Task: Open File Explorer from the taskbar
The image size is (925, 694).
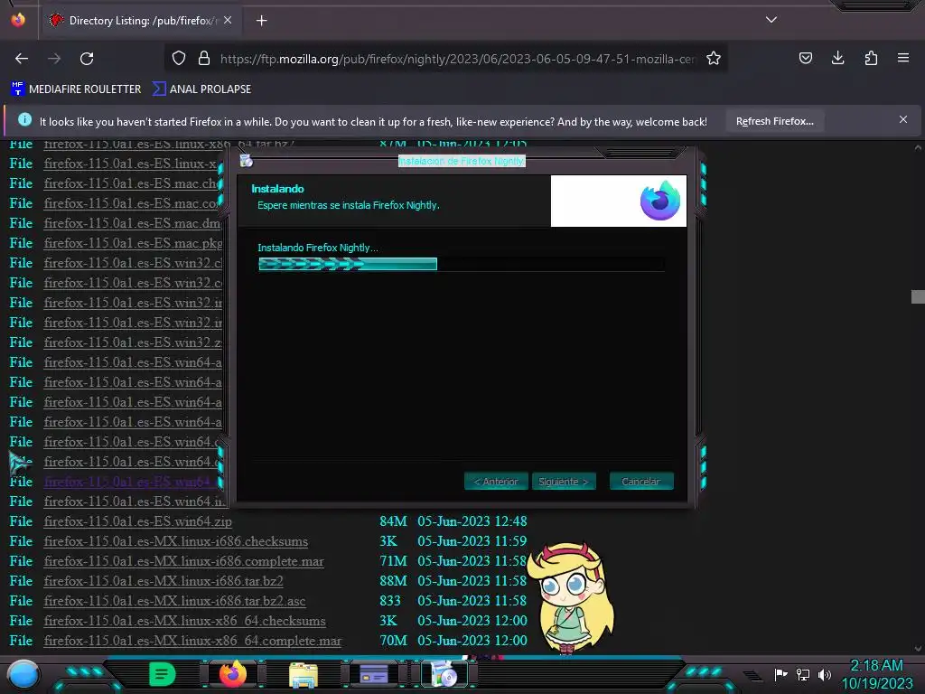Action: coord(304,675)
